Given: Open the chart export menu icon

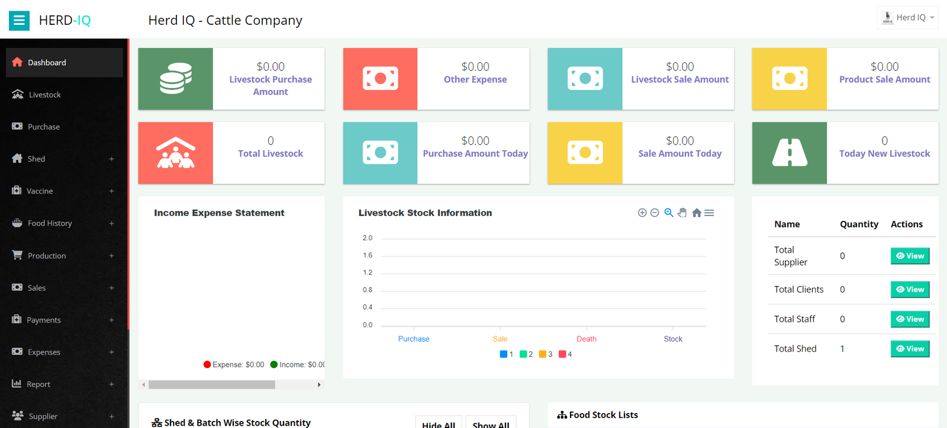Looking at the screenshot, I should 709,213.
